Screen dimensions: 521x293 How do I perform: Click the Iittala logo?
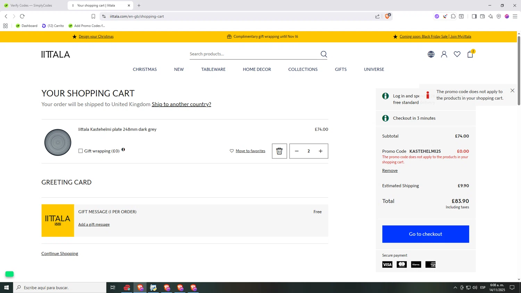[56, 55]
